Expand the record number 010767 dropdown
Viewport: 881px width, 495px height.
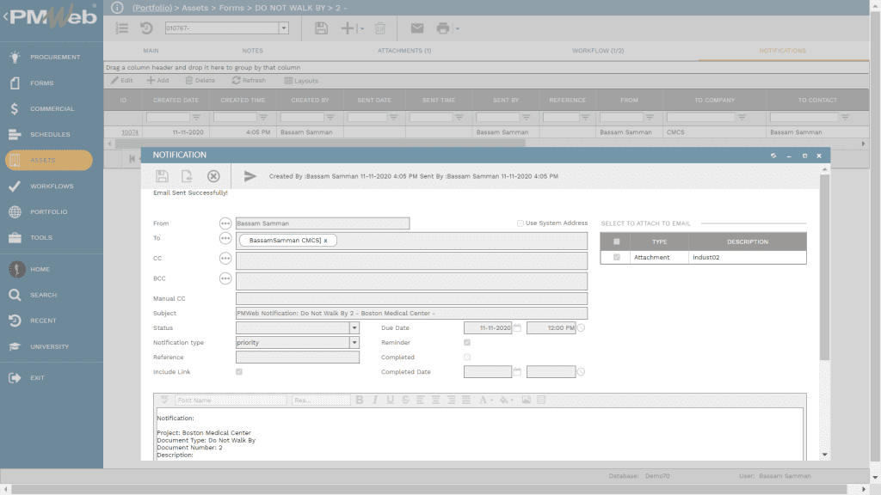pyautogui.click(x=284, y=28)
